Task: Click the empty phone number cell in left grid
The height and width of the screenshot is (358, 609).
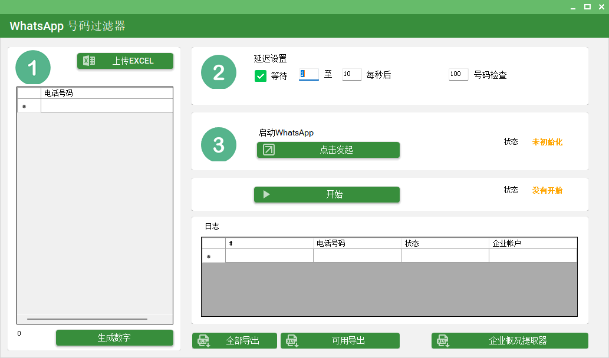Action: [x=106, y=106]
